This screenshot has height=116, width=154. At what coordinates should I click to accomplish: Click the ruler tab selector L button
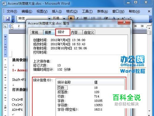point(6,26)
